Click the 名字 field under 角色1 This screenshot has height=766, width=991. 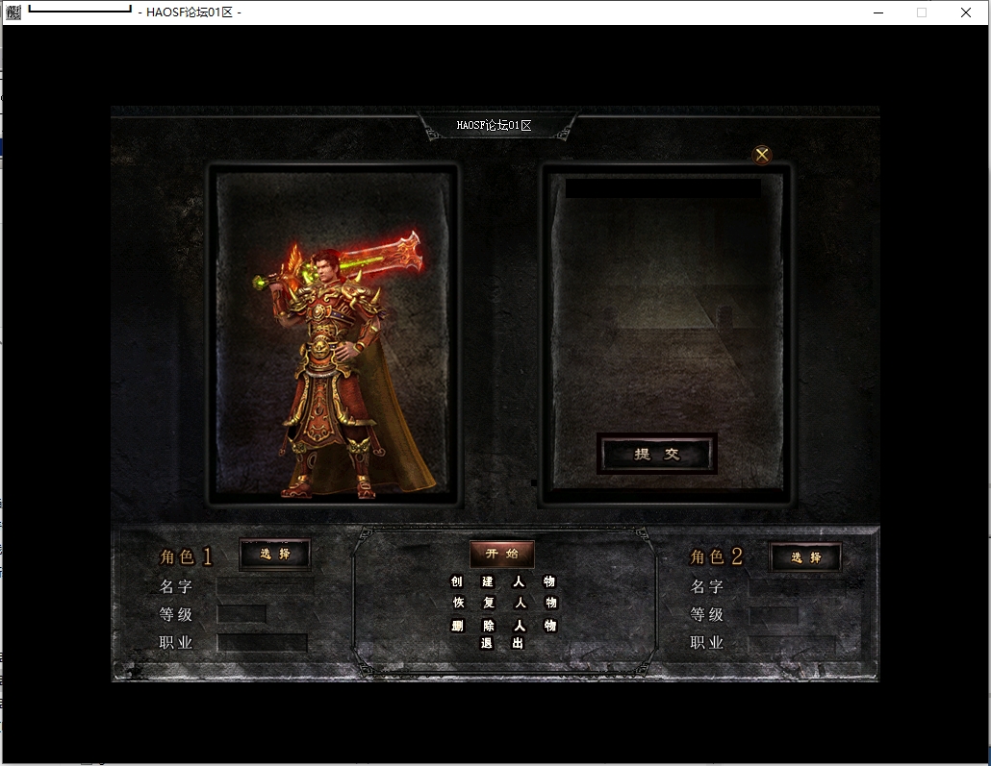coord(265,585)
